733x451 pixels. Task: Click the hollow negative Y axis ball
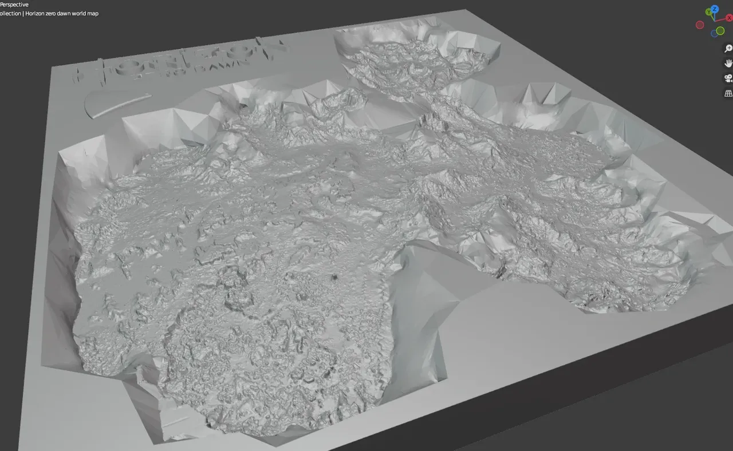[720, 31]
